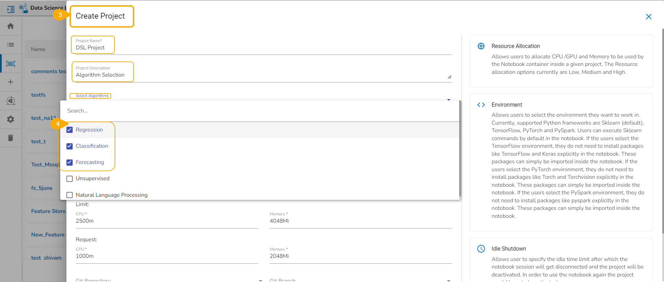This screenshot has width=664, height=282.
Task: Enable Natural Language Processing checkbox
Action: click(70, 195)
